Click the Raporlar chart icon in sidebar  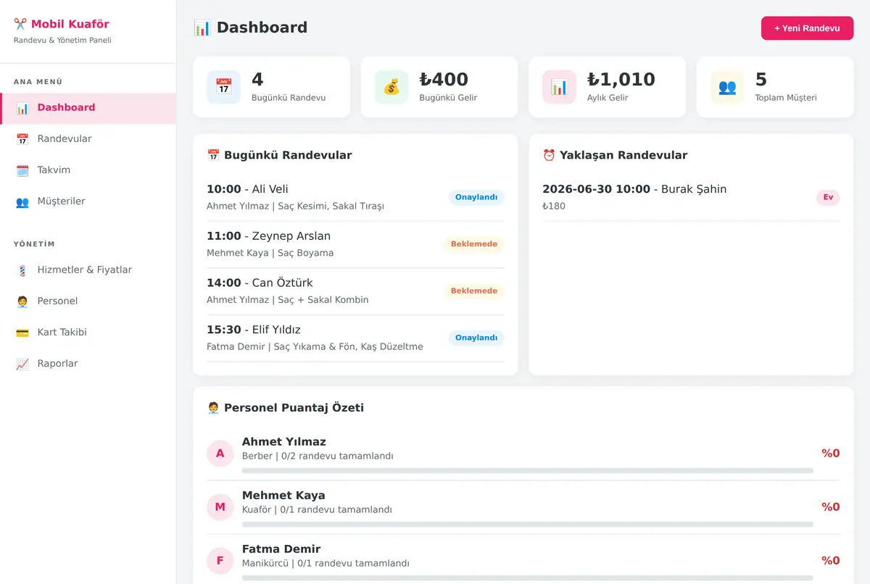[x=22, y=364]
